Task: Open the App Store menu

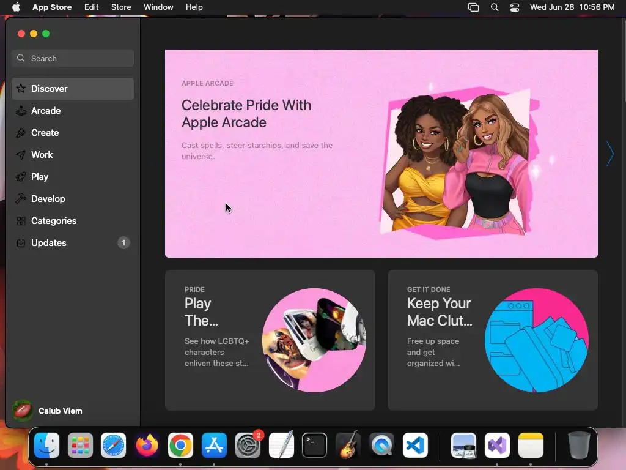Action: click(x=52, y=7)
